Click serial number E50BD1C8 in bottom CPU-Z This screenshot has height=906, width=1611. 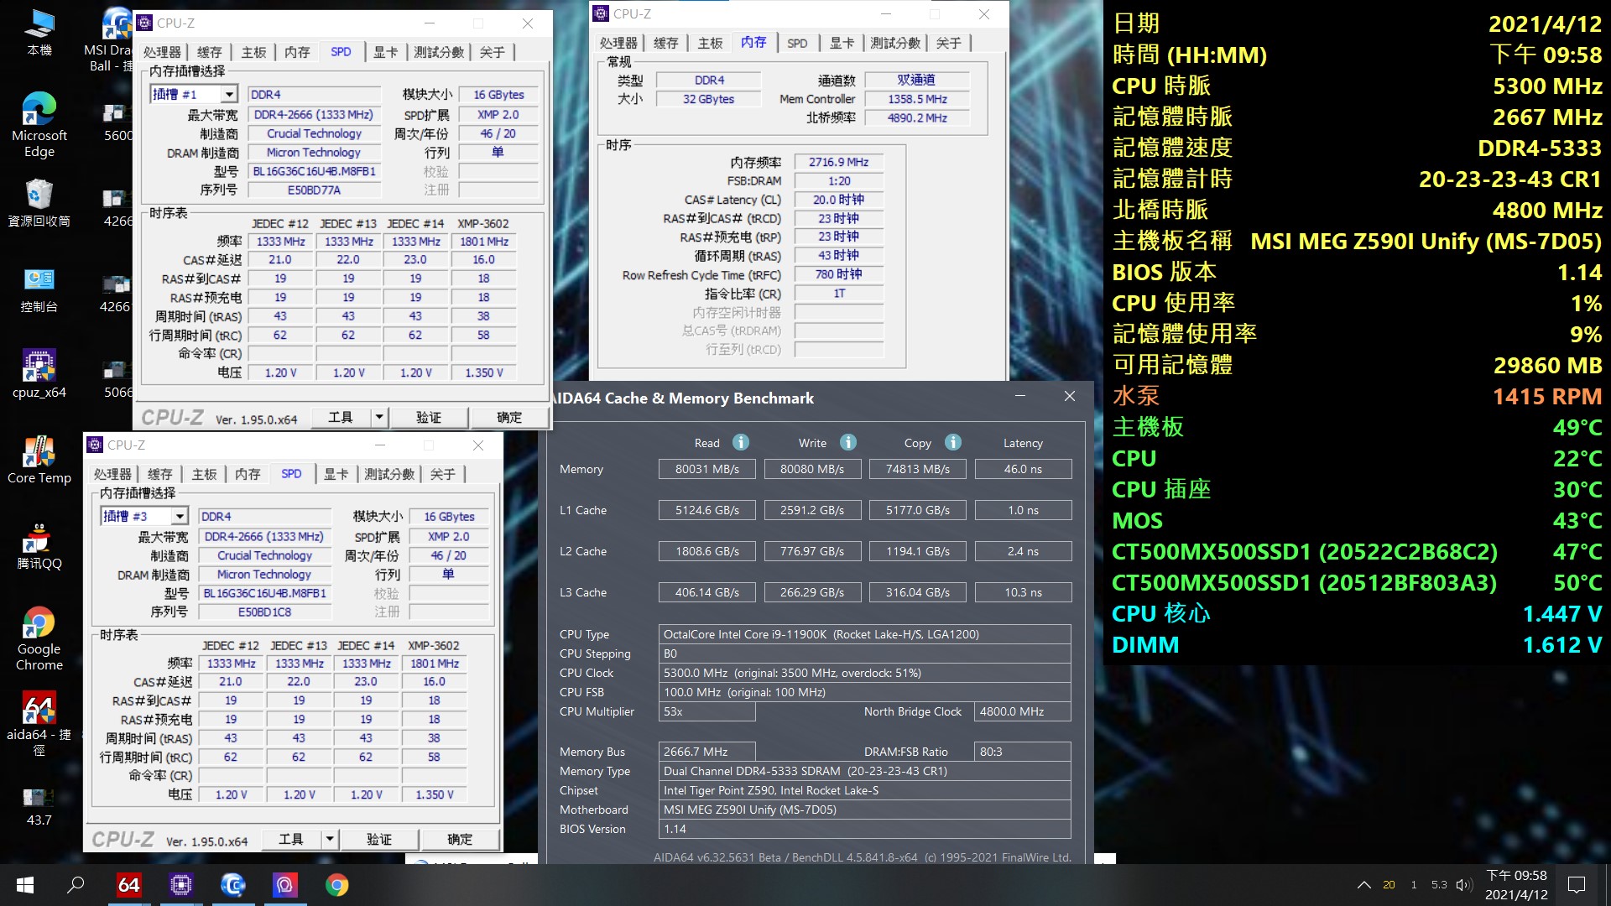click(x=265, y=612)
